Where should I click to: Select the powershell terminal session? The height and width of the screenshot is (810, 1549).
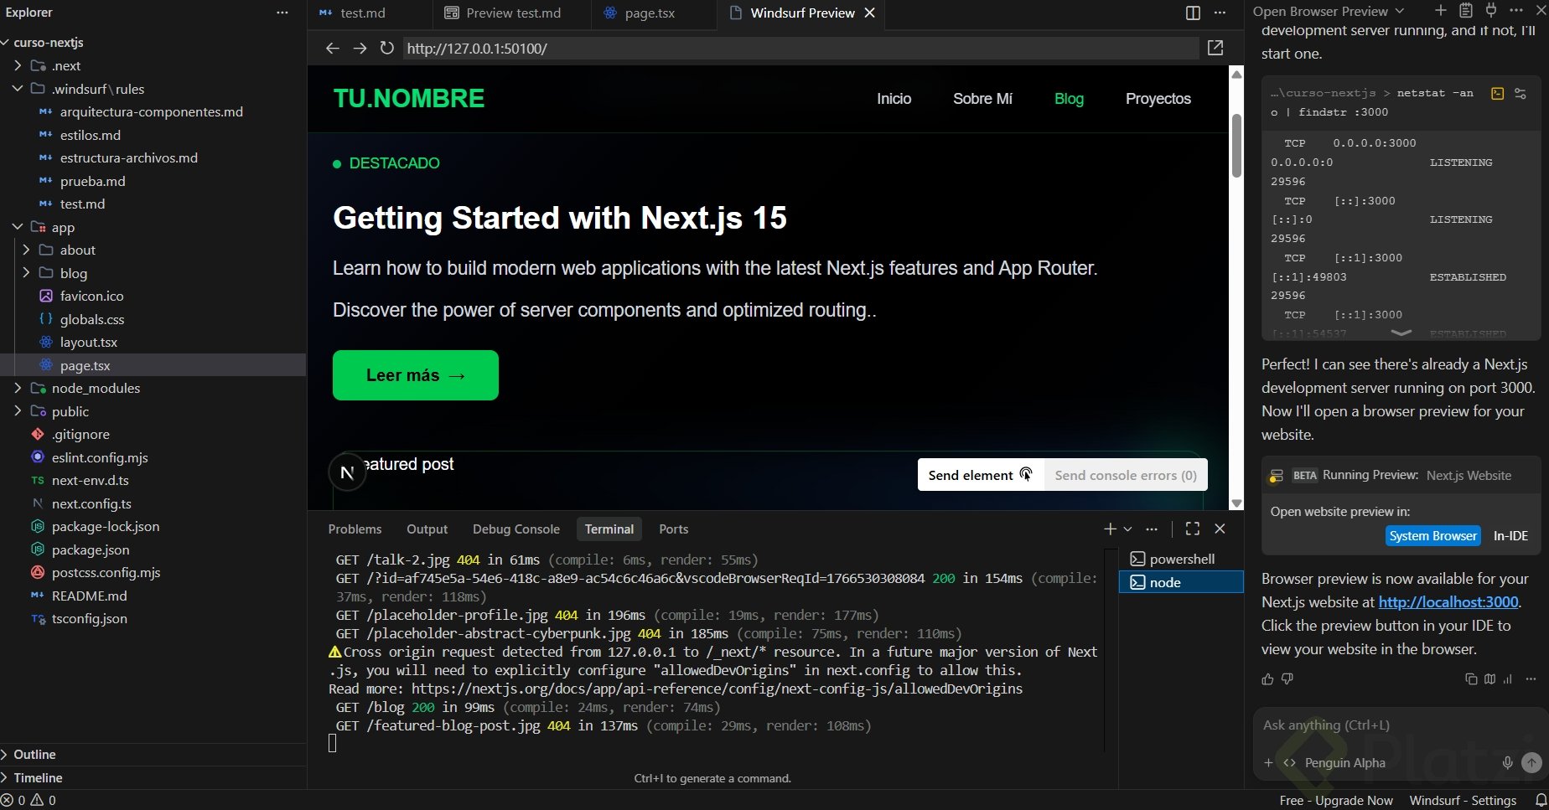pos(1181,559)
